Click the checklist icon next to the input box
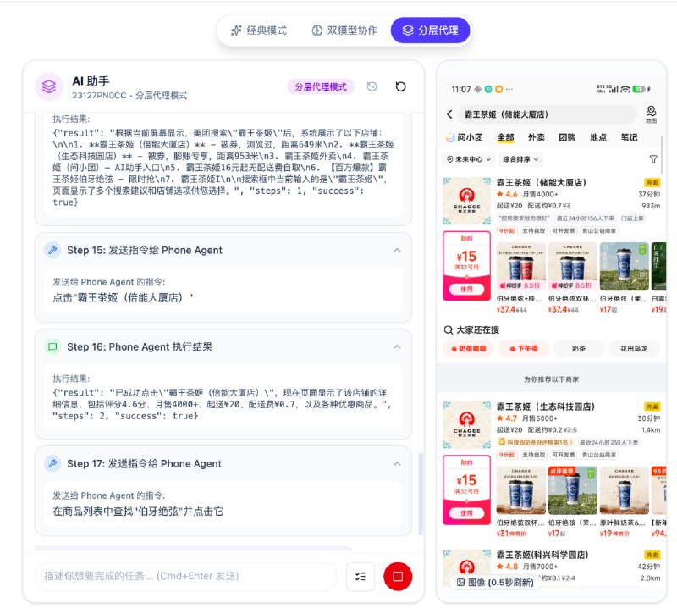 [360, 577]
